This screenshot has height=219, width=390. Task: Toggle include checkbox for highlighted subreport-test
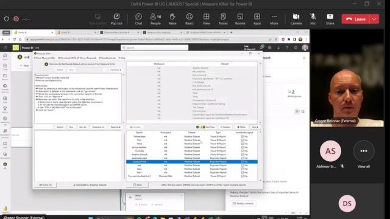point(243,162)
